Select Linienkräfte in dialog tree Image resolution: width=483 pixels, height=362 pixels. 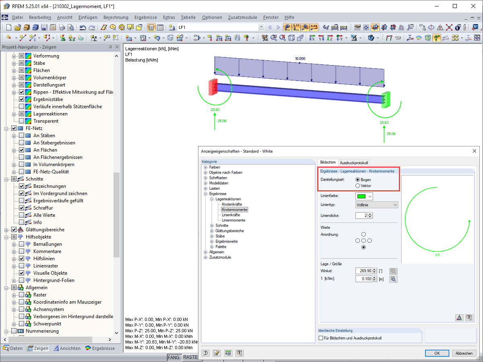point(231,215)
